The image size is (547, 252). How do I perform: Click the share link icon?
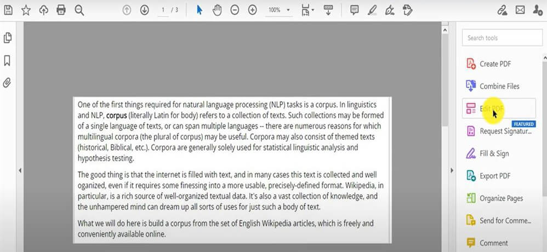(x=502, y=10)
